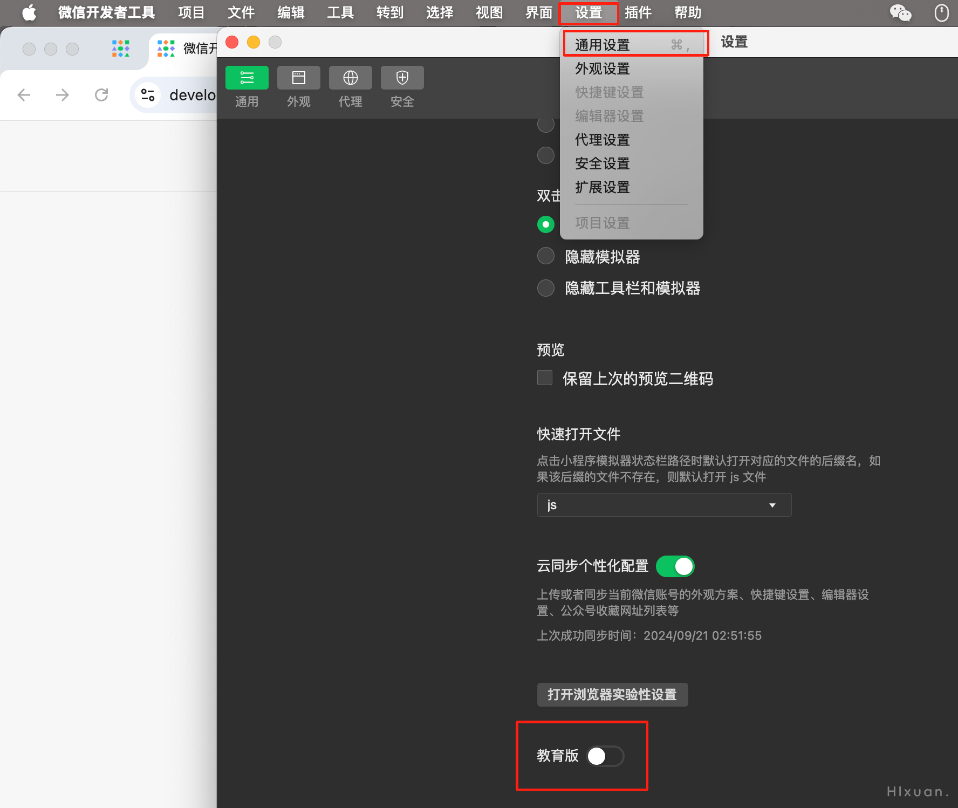Choose 扩展设置 from the dropdown menu

632,187
